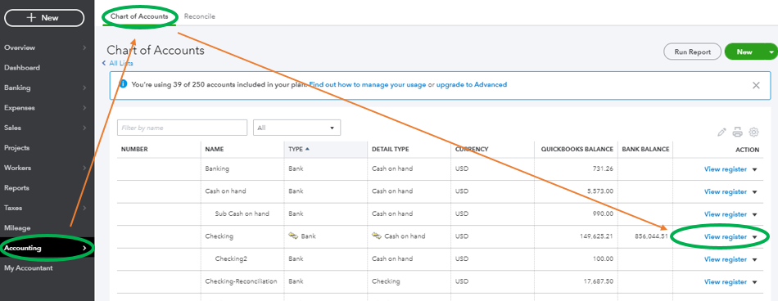Open Projects in the sidebar
This screenshot has width=778, height=301.
17,148
